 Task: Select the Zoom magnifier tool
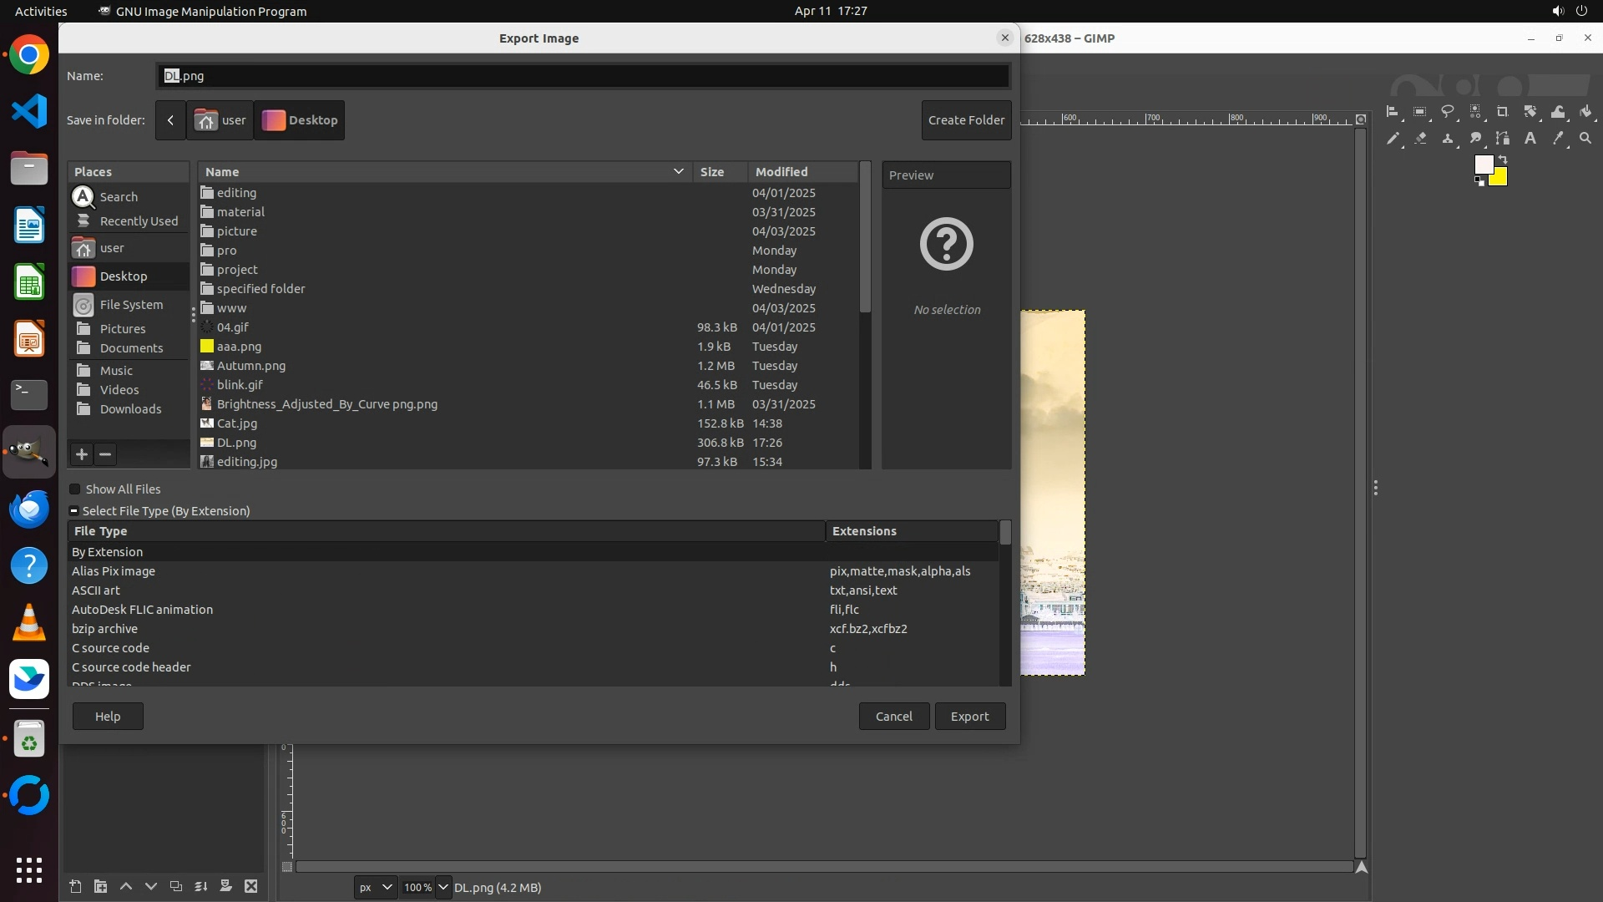[1585, 139]
